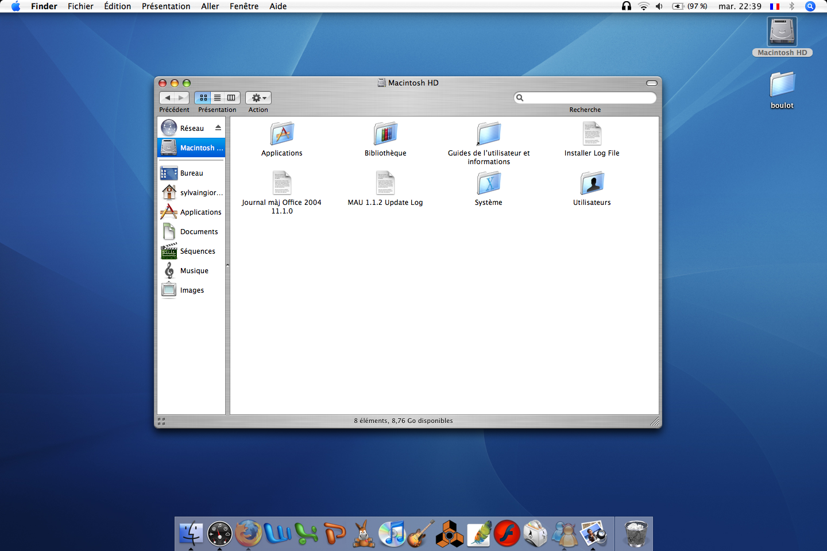Image resolution: width=827 pixels, height=551 pixels.
Task: Open Preview from the Dock
Action: pyautogui.click(x=593, y=534)
